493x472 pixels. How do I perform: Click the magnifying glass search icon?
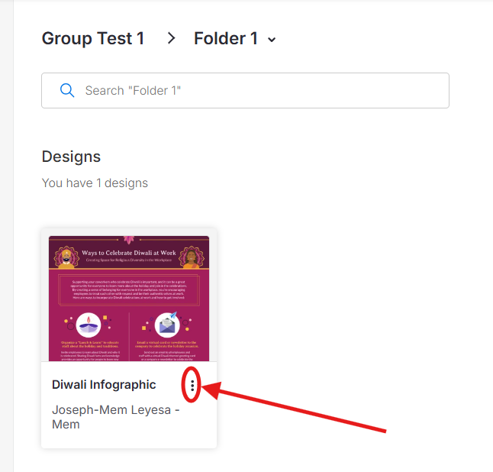tap(67, 90)
